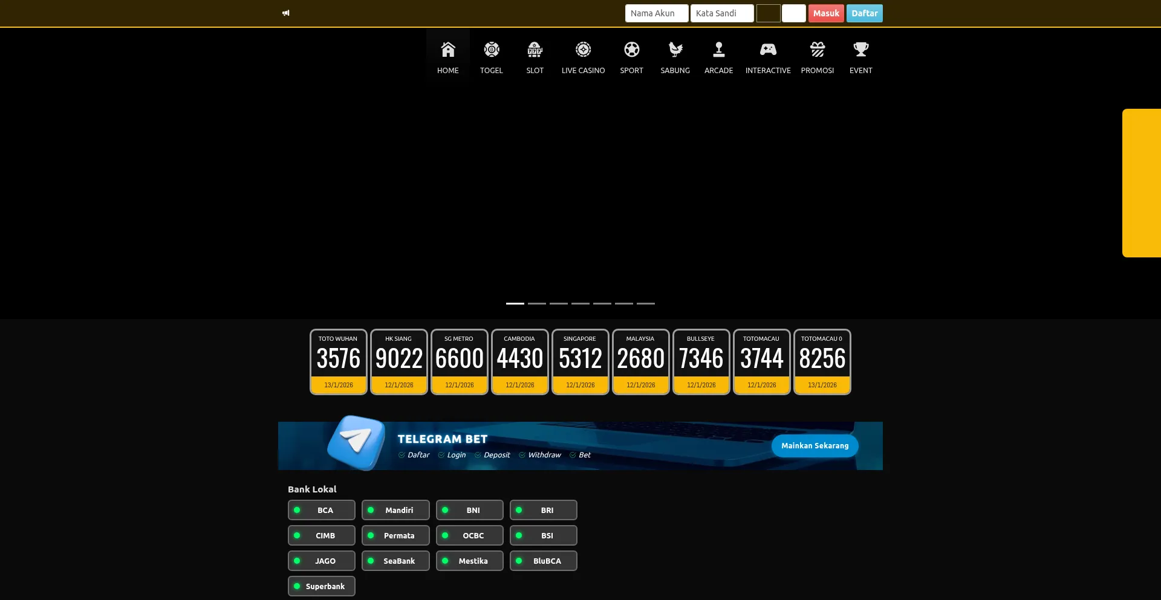Toggle the Mandiri bank status indicator
Screen dimensions: 1161x600
(x=371, y=510)
